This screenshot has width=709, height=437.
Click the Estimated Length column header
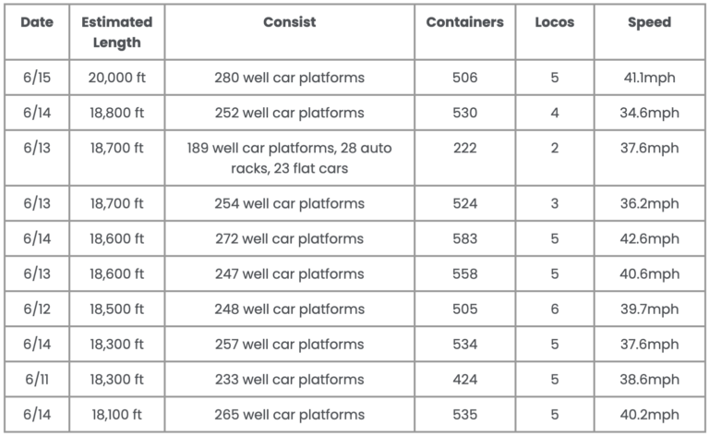(x=117, y=31)
